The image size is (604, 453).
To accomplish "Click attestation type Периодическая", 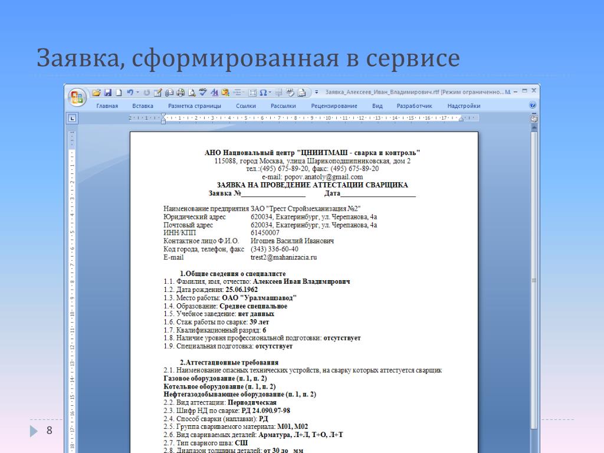I will 252,402.
